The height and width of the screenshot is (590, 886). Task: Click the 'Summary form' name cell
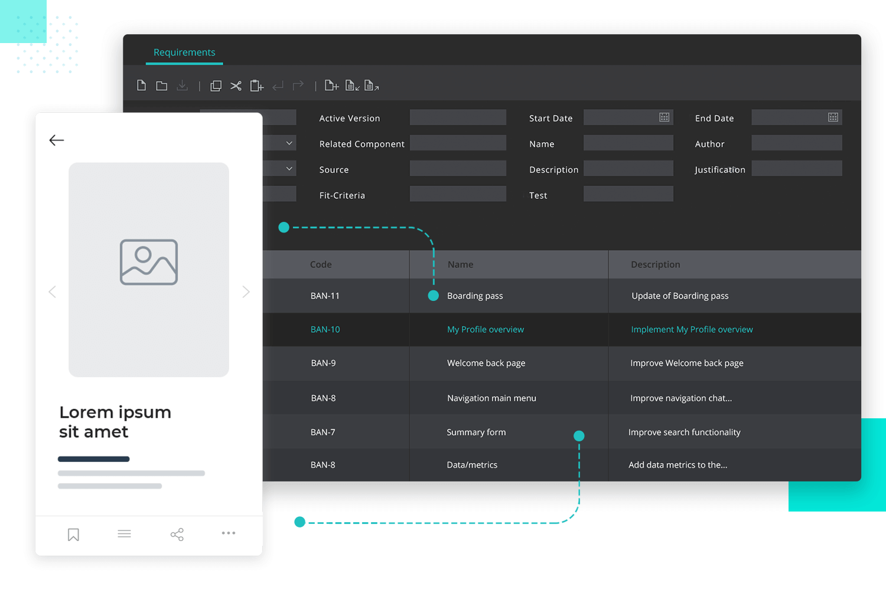point(476,432)
